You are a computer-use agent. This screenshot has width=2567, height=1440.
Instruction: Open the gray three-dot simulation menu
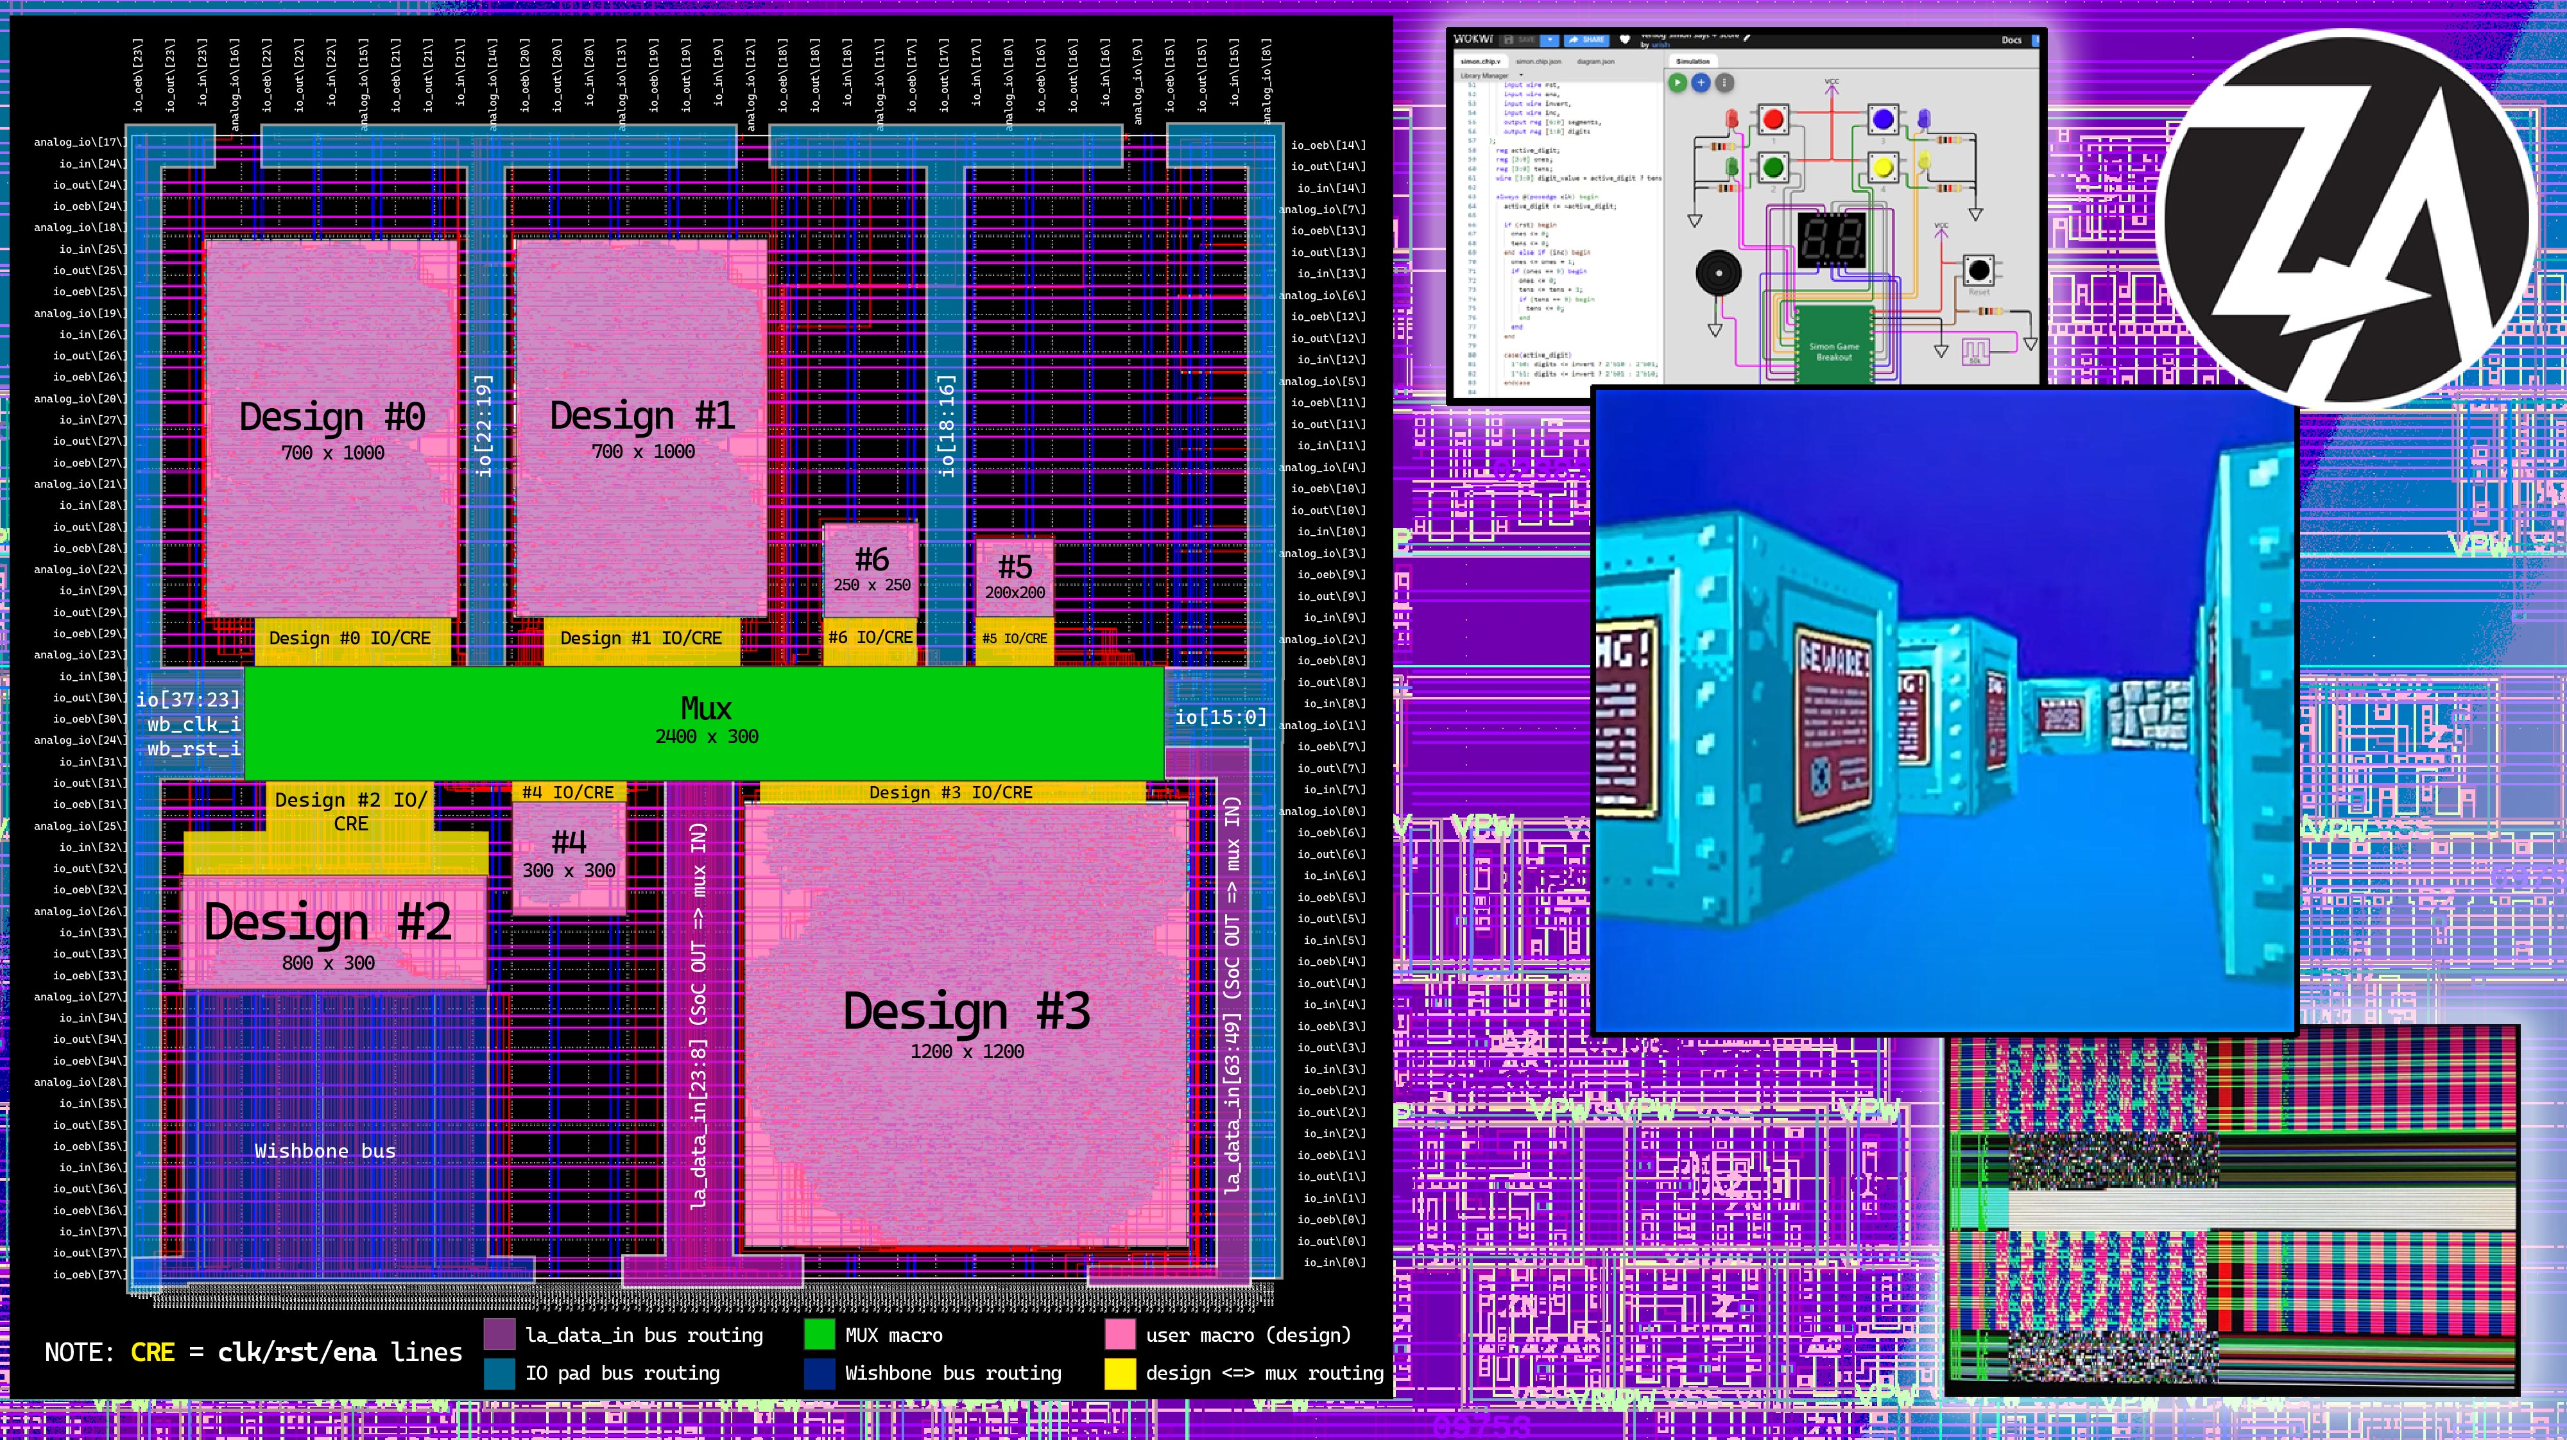[1724, 83]
